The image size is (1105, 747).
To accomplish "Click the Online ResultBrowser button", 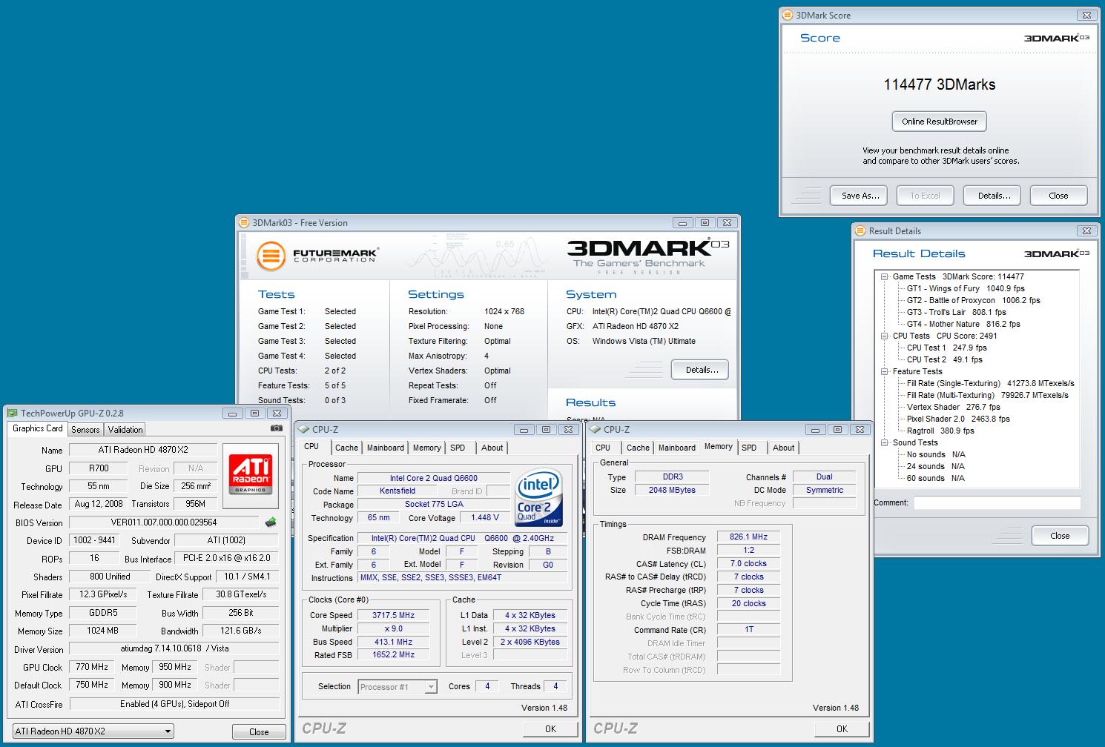I will point(940,122).
